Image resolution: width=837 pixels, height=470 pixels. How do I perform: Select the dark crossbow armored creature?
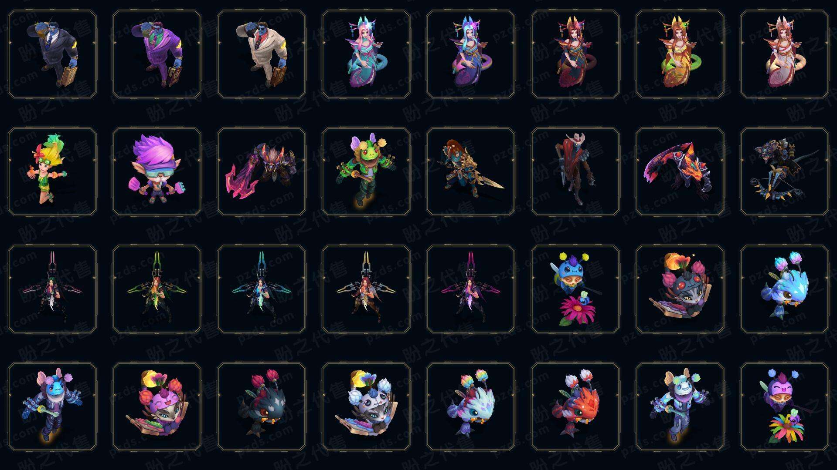click(785, 171)
